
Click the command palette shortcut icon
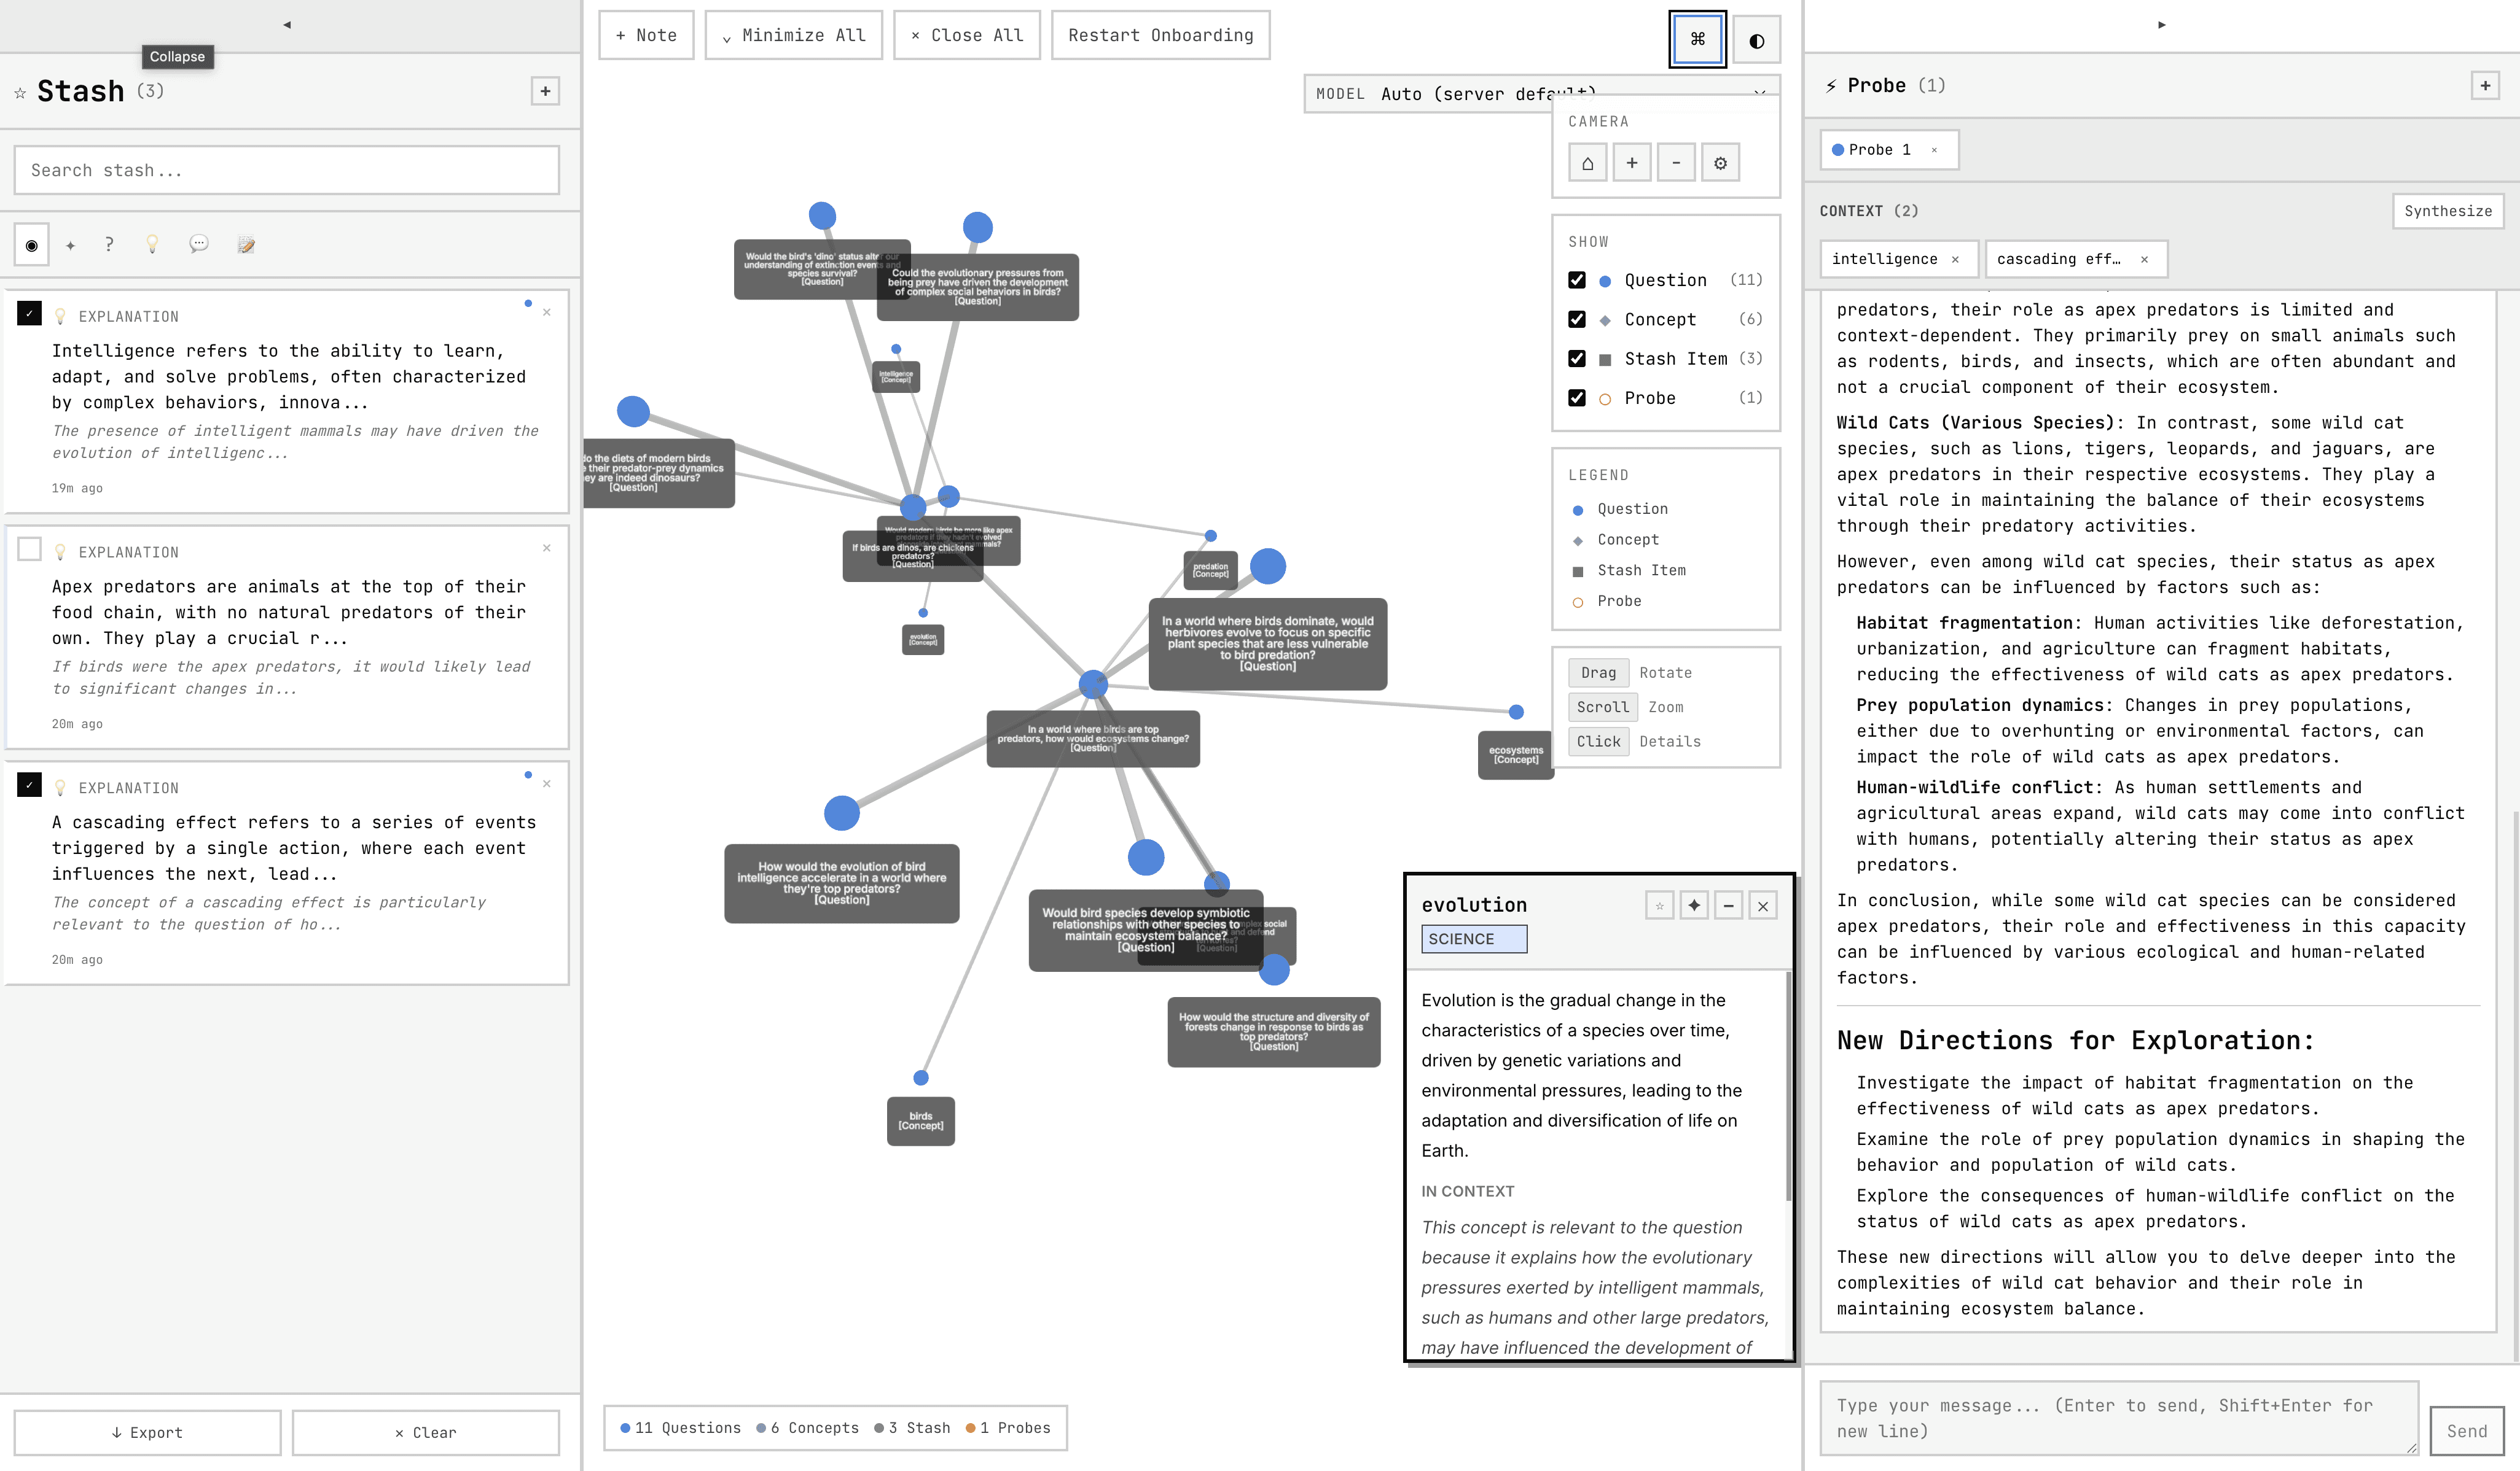1697,40
